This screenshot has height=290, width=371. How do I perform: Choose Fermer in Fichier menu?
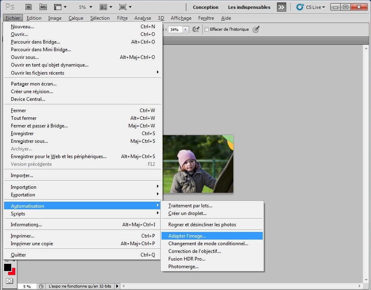coord(83,111)
